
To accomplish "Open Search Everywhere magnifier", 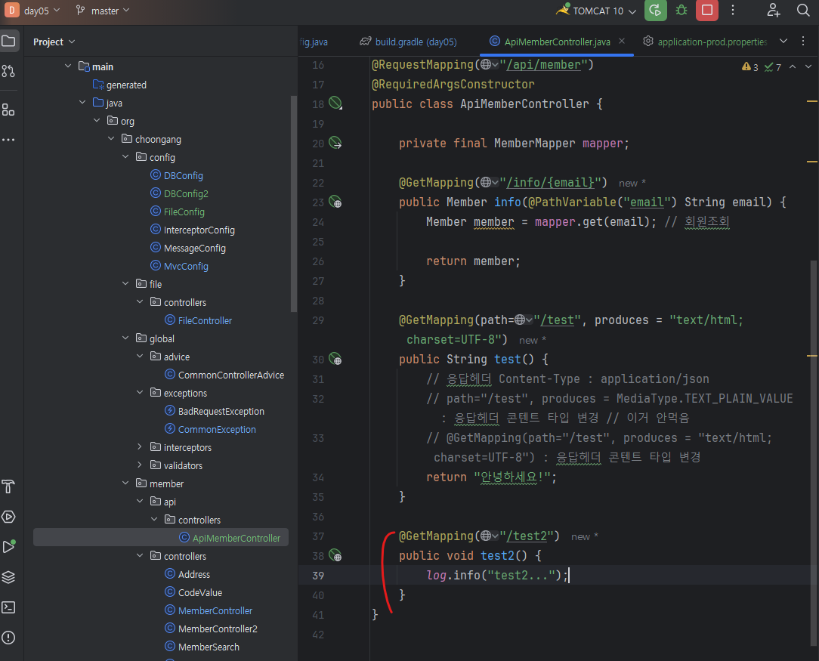I will click(803, 11).
